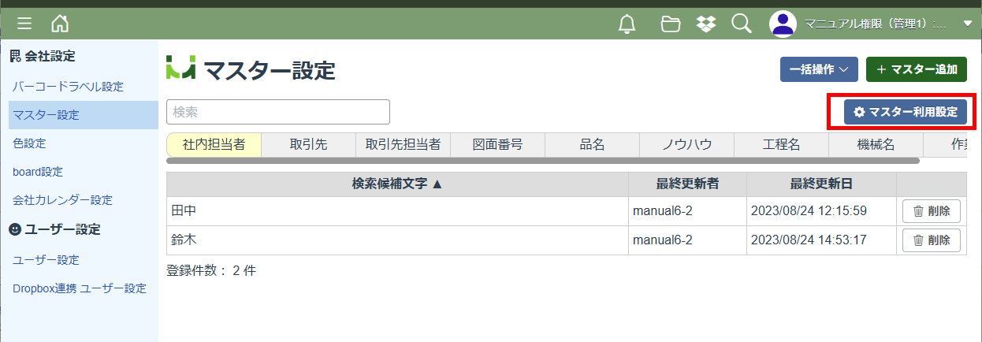Click the user avatar icon
The height and width of the screenshot is (342, 982).
click(x=783, y=24)
